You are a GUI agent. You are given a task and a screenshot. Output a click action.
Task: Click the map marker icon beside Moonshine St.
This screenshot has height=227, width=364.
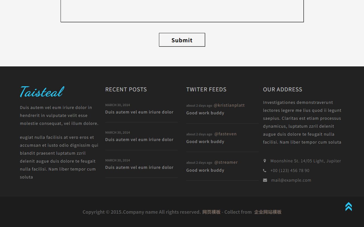click(x=265, y=161)
